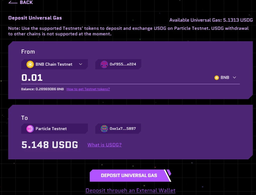Click the Particle Testnet network label
Viewport: 256px width, 195px height.
(x=51, y=129)
